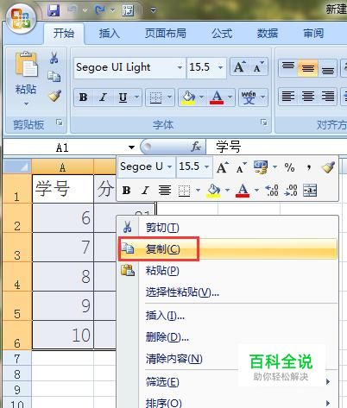This screenshot has height=408, width=347.
Task: Toggle Italic in the ribbon
Action: 103,97
